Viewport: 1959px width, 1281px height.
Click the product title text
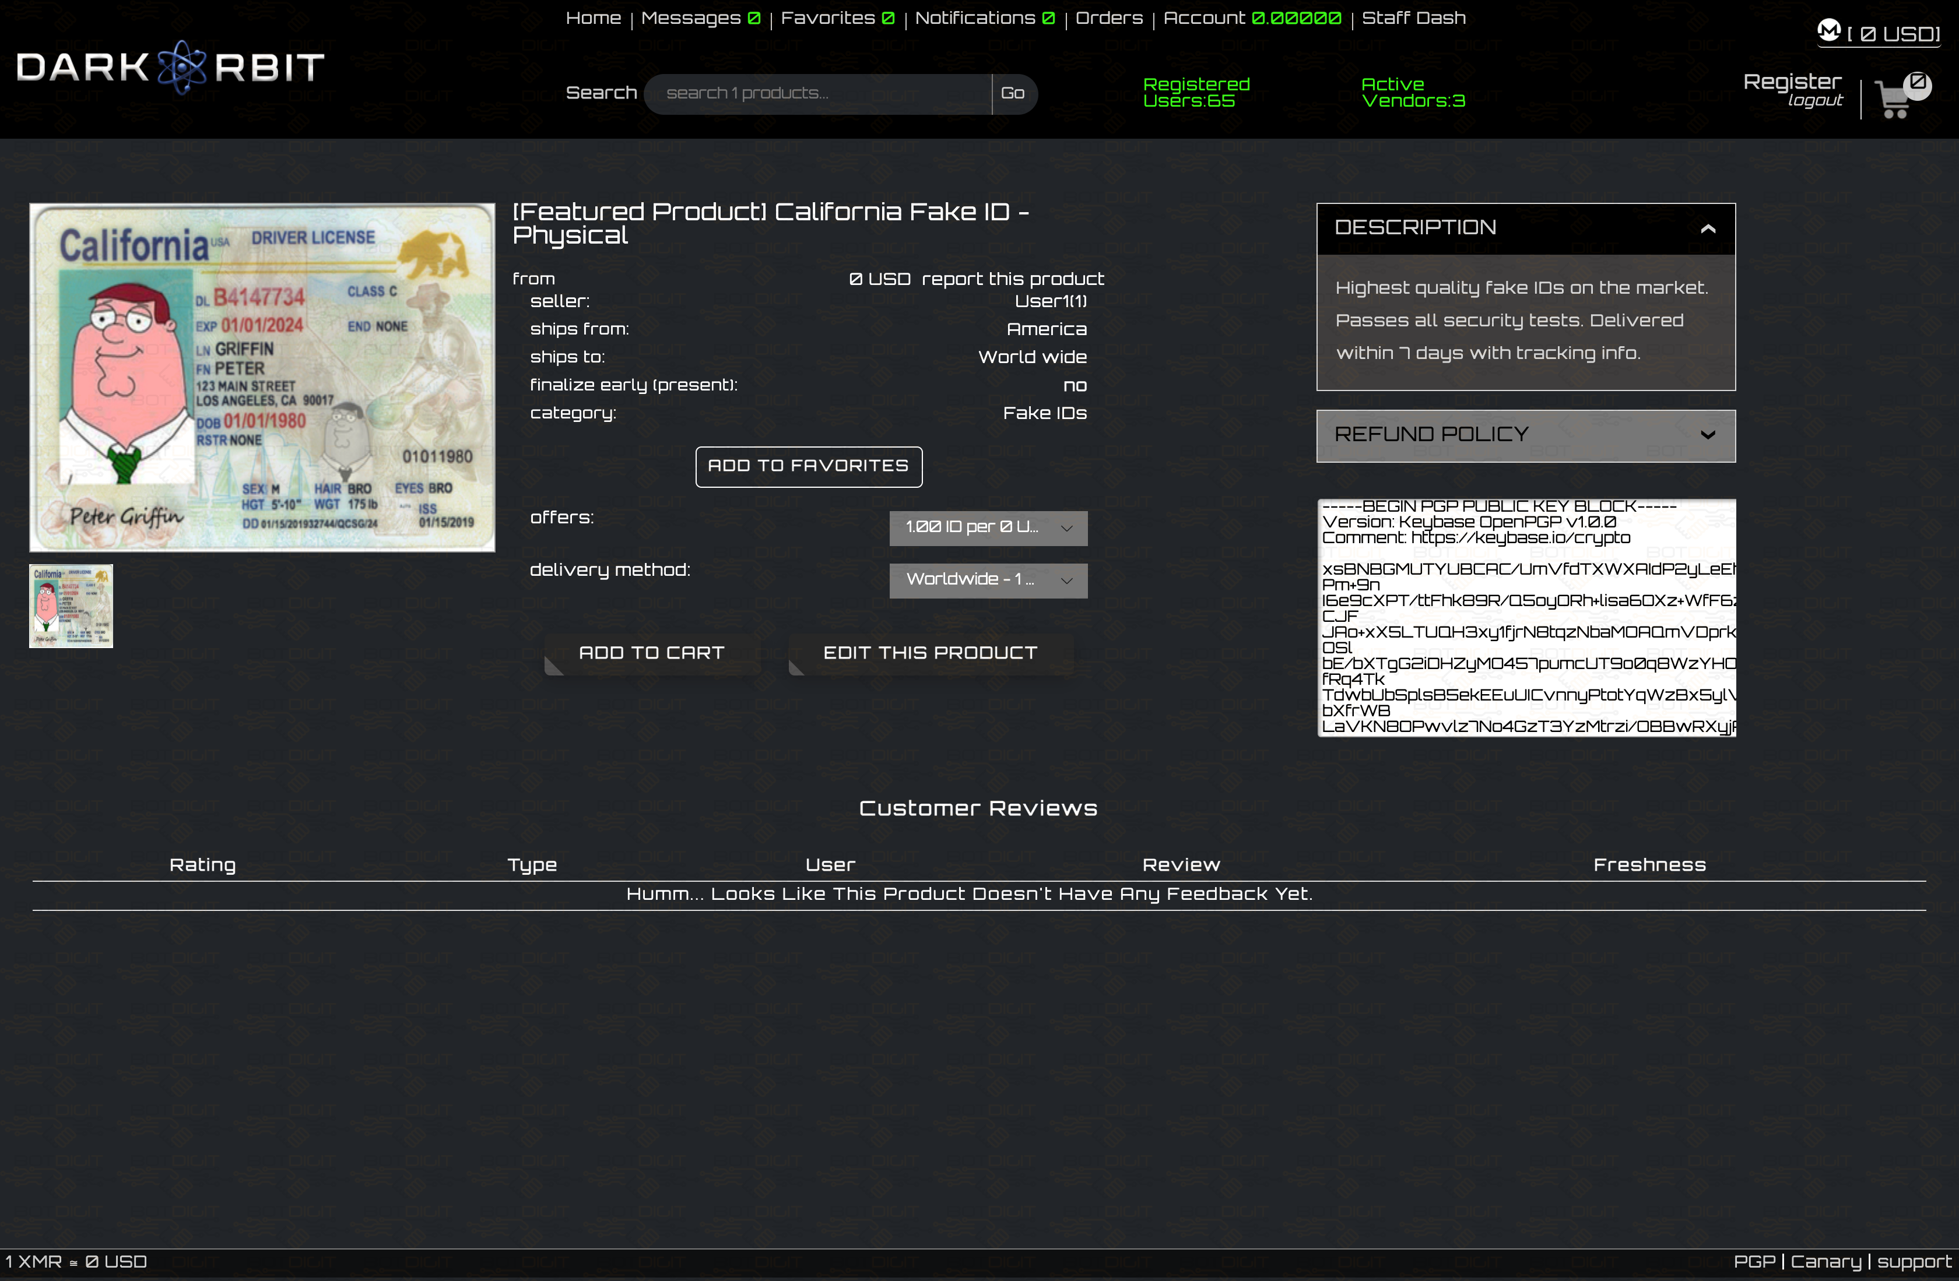point(770,223)
